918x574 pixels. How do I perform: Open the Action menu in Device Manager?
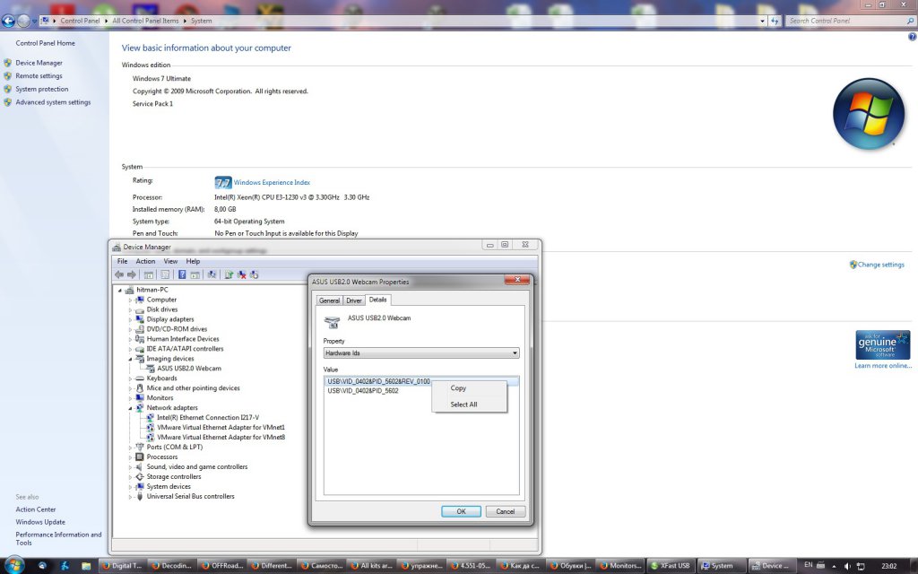click(x=146, y=261)
